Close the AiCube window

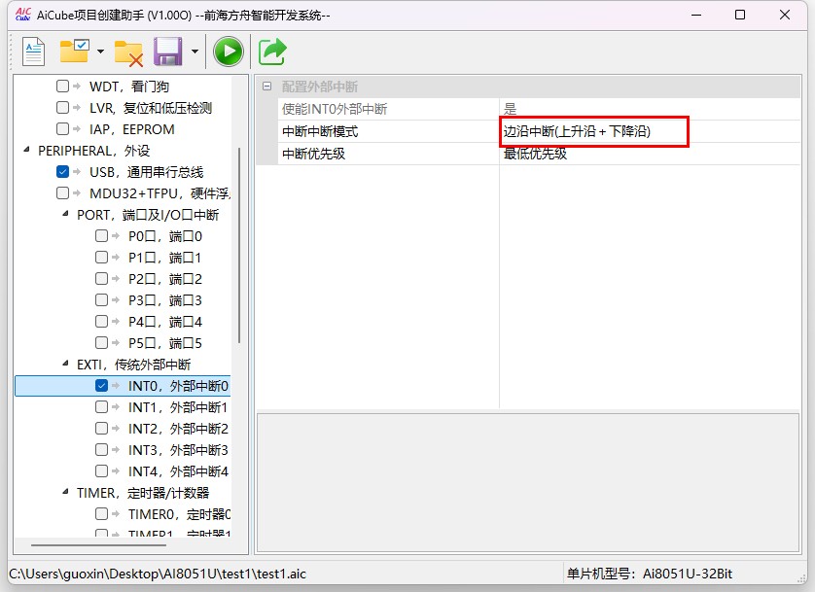[x=785, y=15]
